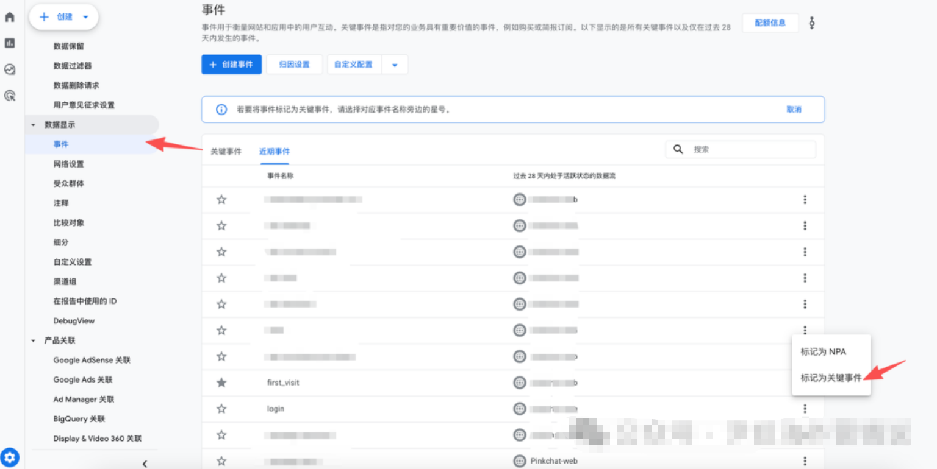
Task: Star the login event as a key event
Action: [x=221, y=409]
